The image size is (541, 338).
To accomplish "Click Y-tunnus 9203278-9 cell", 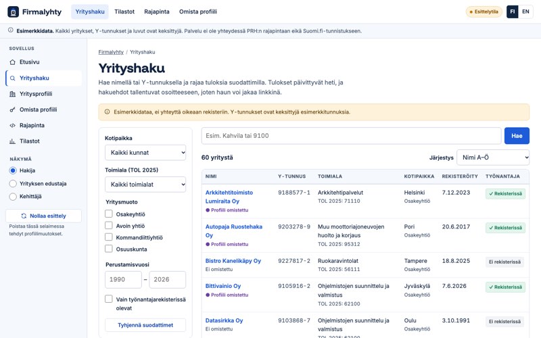I will tap(294, 226).
